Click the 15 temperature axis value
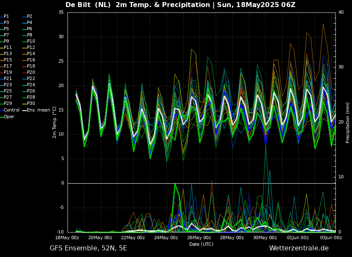Viewport: 352px width, 257px height. (x=61, y=110)
